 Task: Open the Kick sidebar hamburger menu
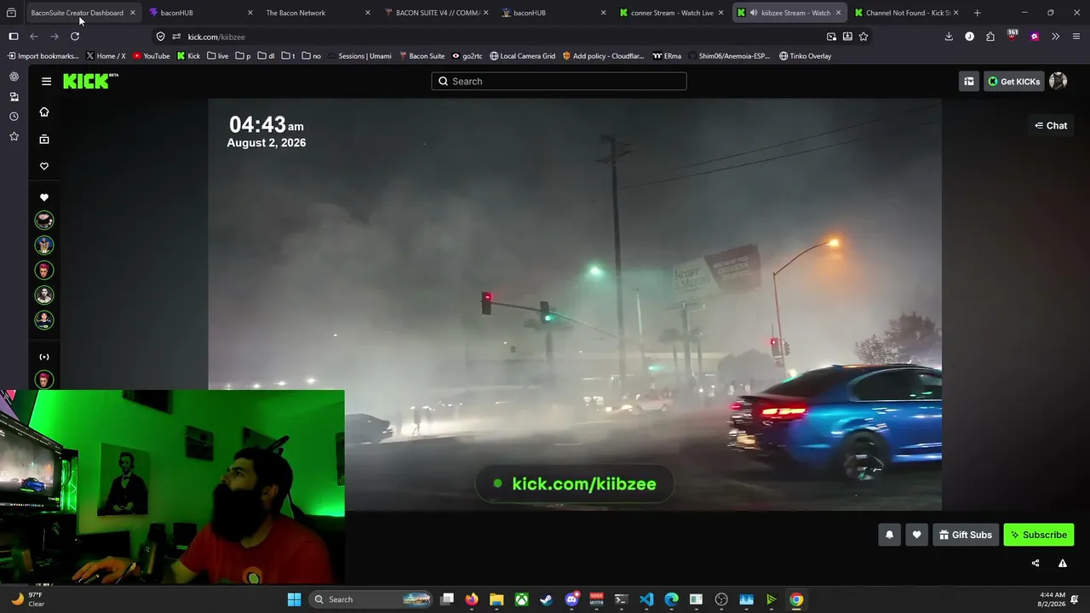tap(46, 81)
